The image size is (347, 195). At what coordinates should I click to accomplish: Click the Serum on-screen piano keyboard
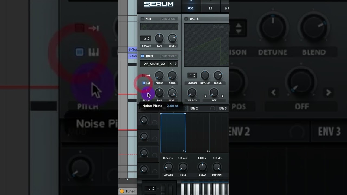pos(205,188)
